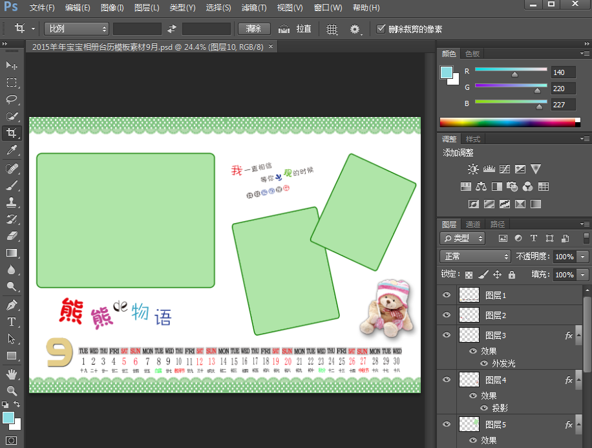Screen dimensions: 592x448
Task: Open the 比例 crop ratio dropdown
Action: [x=77, y=28]
